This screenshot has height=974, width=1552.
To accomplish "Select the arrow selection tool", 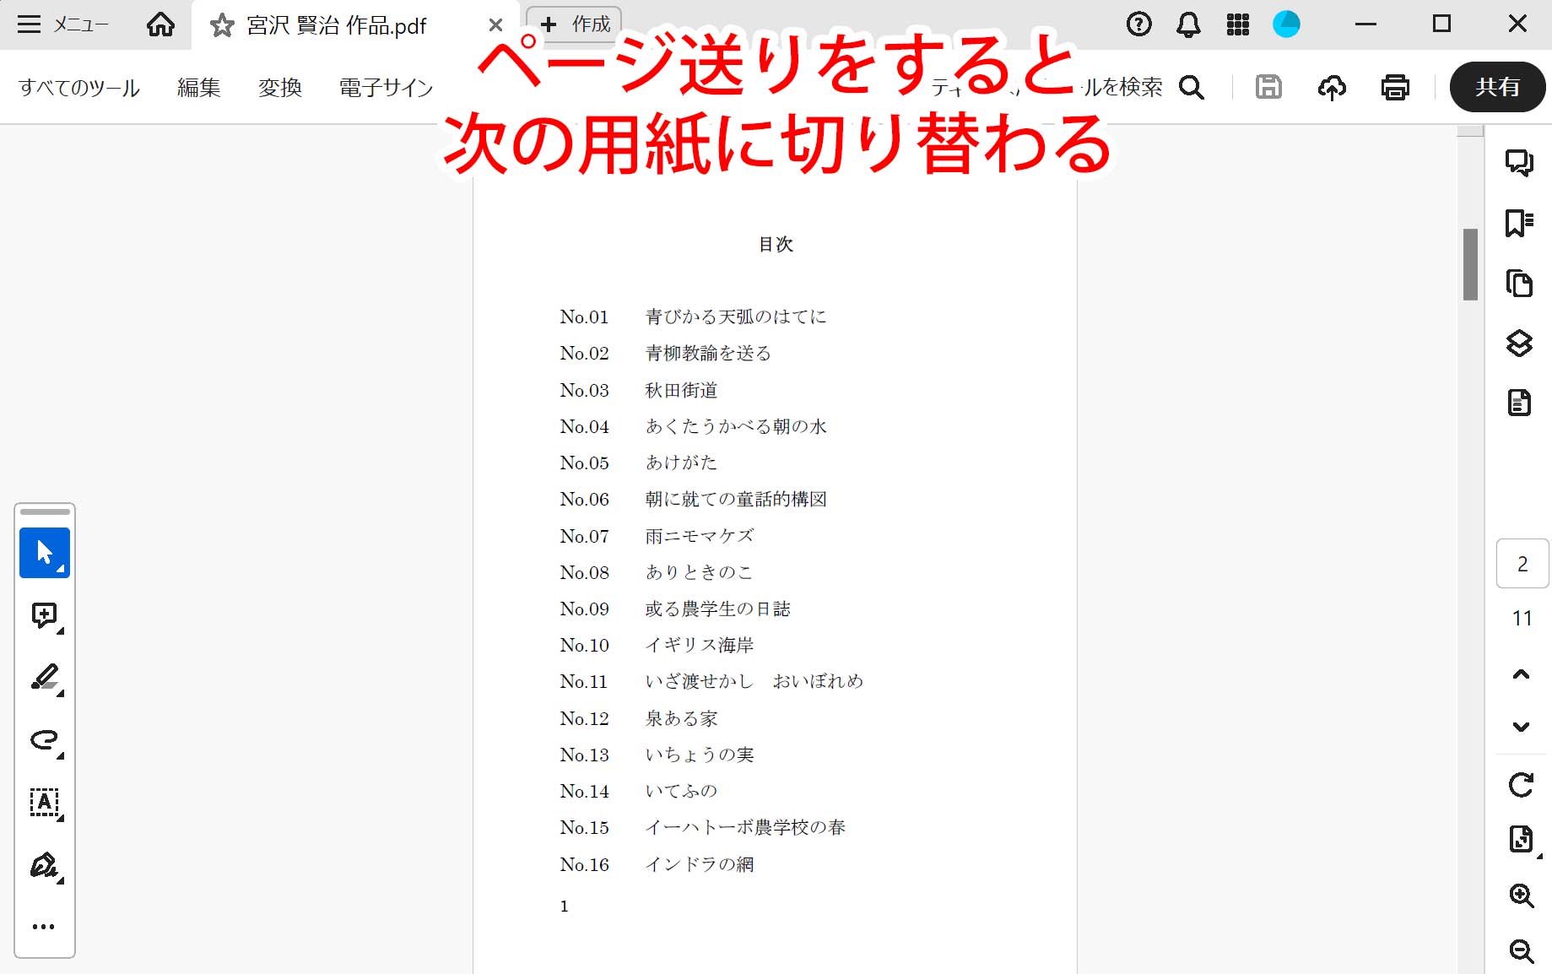I will pos(45,553).
